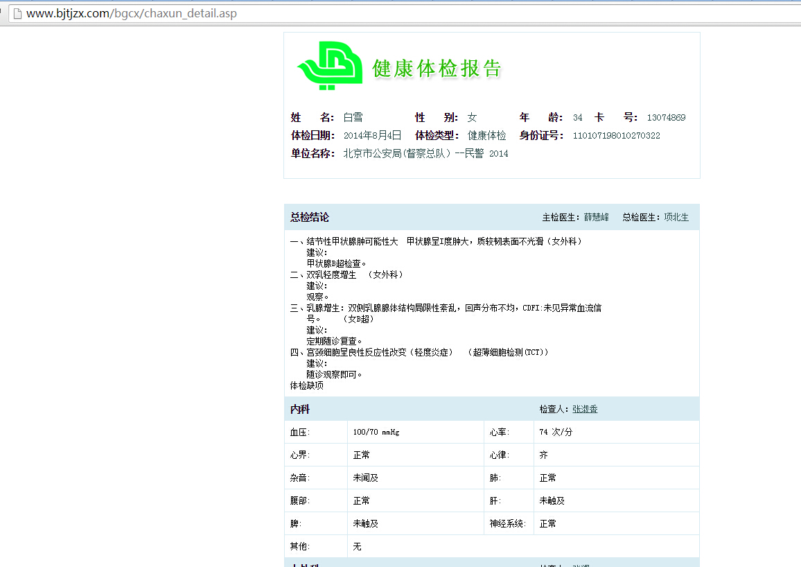The image size is (801, 567).
Task: Open the 张淑香 examiner link
Action: [585, 409]
